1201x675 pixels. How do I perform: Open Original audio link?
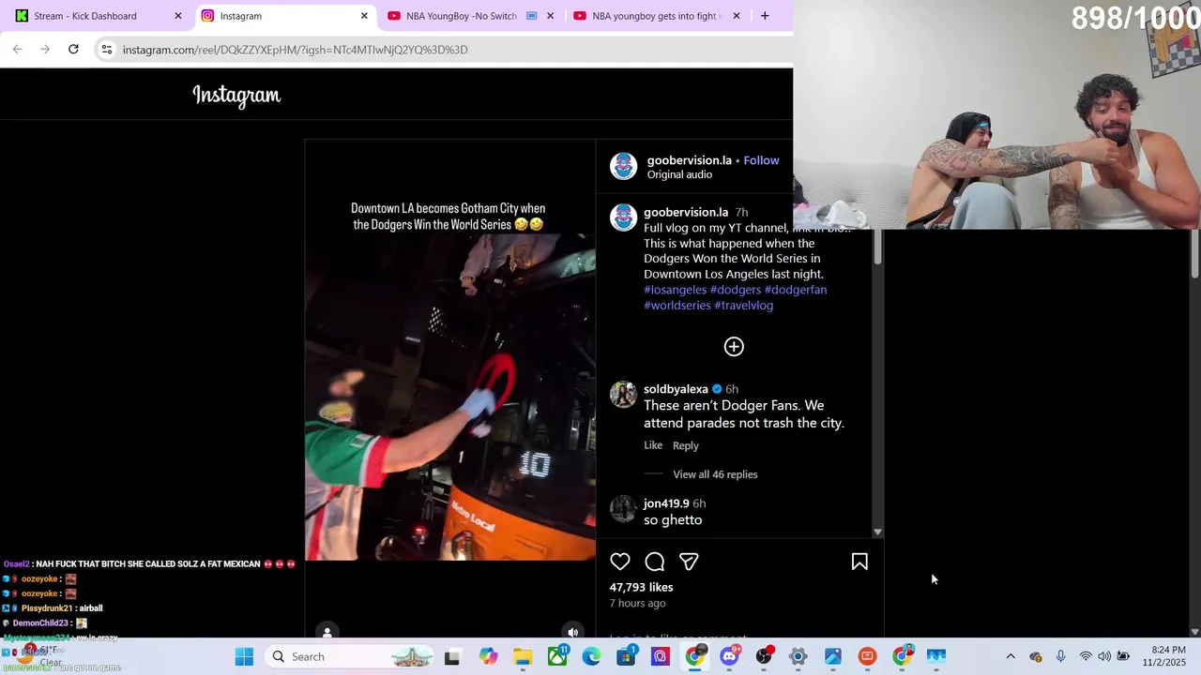[679, 174]
